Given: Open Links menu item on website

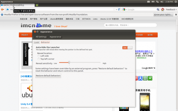Looking at the screenshot, I should click(x=95, y=19).
